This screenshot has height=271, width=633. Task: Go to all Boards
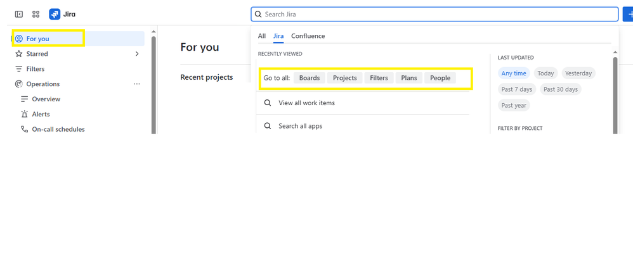(310, 78)
